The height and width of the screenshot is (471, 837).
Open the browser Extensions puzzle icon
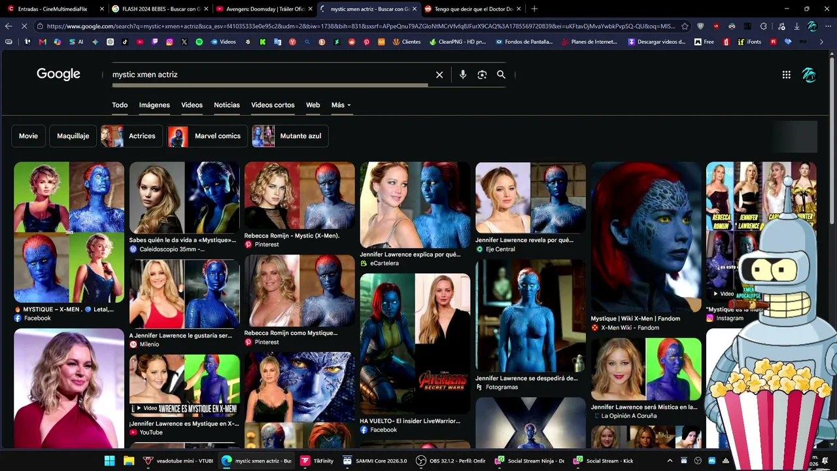(x=764, y=26)
